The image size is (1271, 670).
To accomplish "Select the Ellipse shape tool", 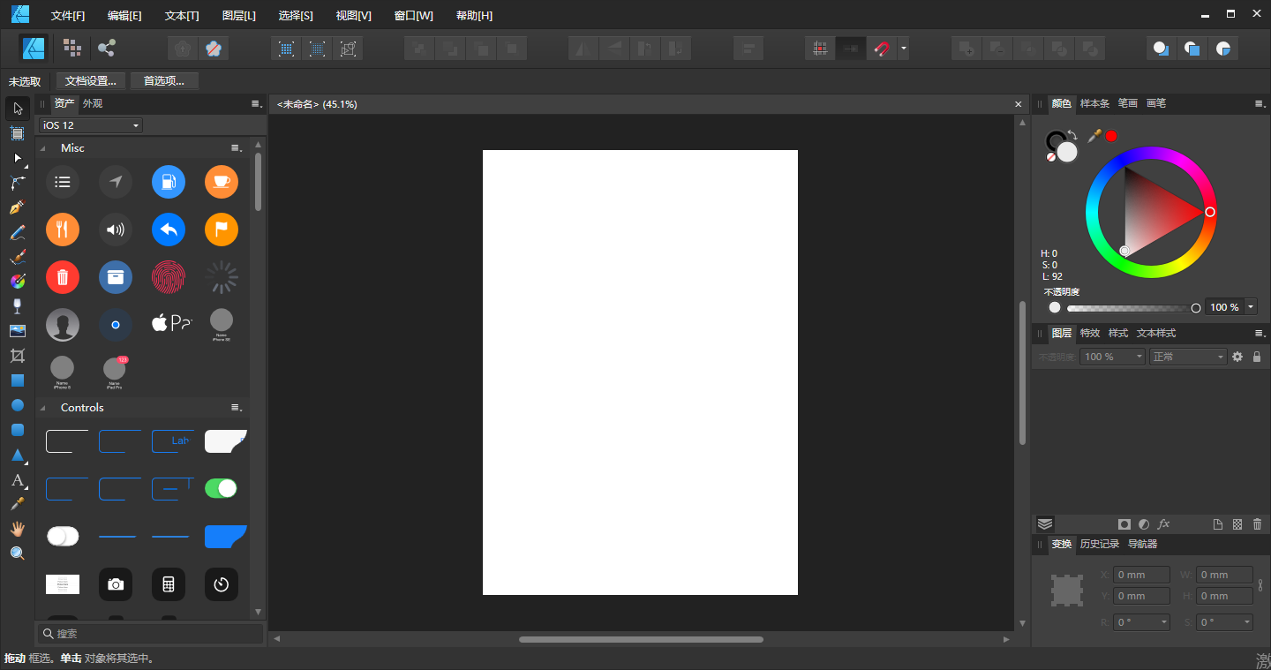I will 18,405.
